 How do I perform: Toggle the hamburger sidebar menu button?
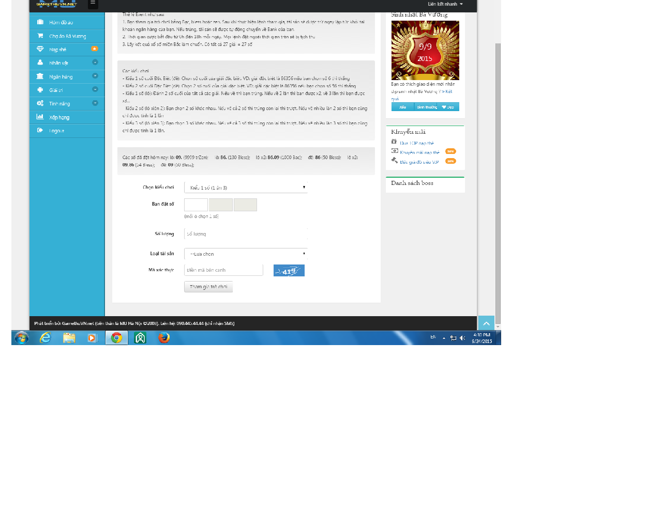click(x=93, y=3)
